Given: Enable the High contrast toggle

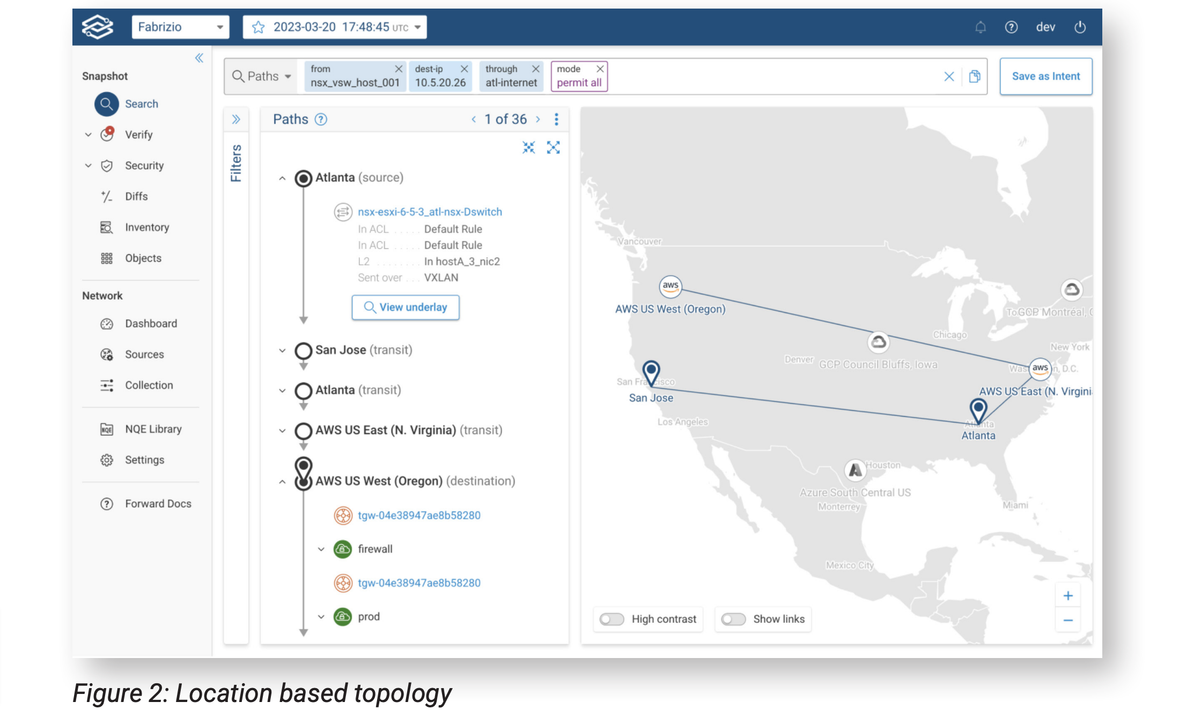Looking at the screenshot, I should (611, 619).
